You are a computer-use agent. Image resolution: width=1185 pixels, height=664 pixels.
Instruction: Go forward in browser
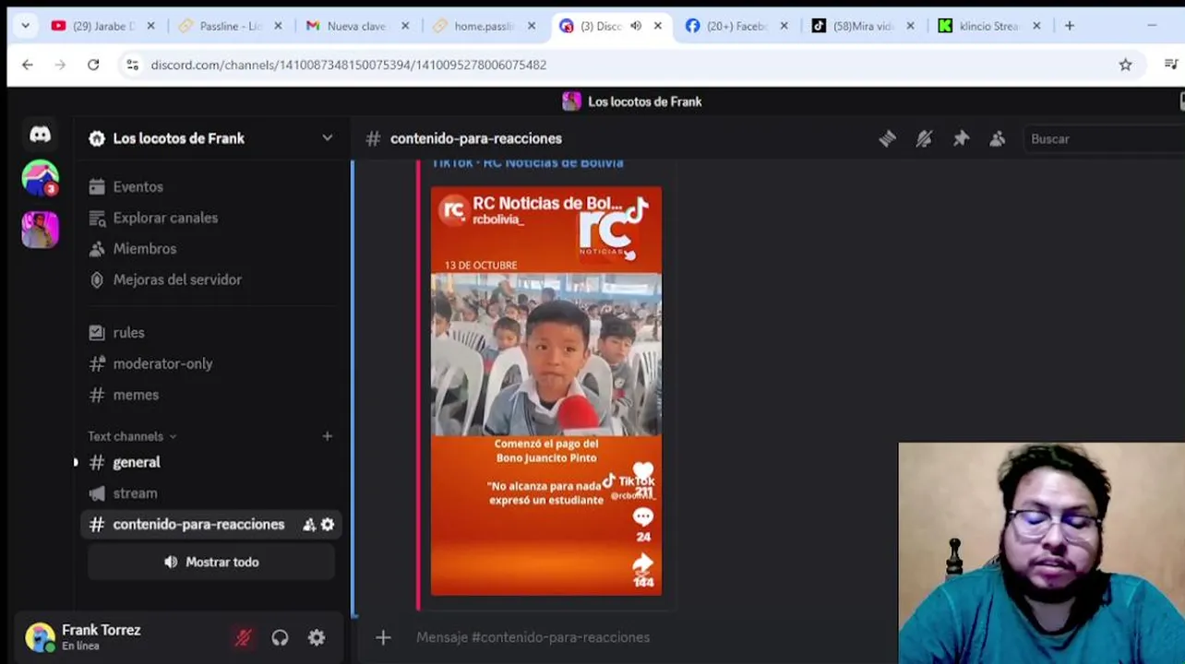coord(60,65)
